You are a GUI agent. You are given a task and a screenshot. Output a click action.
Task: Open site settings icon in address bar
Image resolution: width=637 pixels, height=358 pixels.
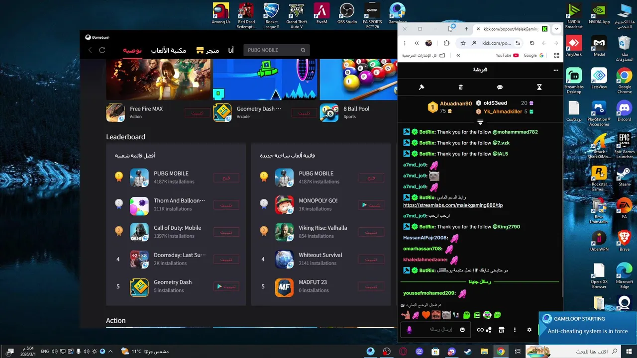[x=518, y=43]
